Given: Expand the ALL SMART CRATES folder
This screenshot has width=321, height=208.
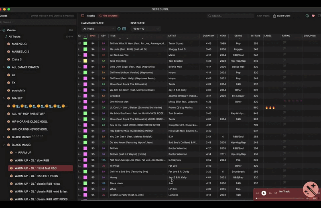Looking at the screenshot, I should click(4, 67).
